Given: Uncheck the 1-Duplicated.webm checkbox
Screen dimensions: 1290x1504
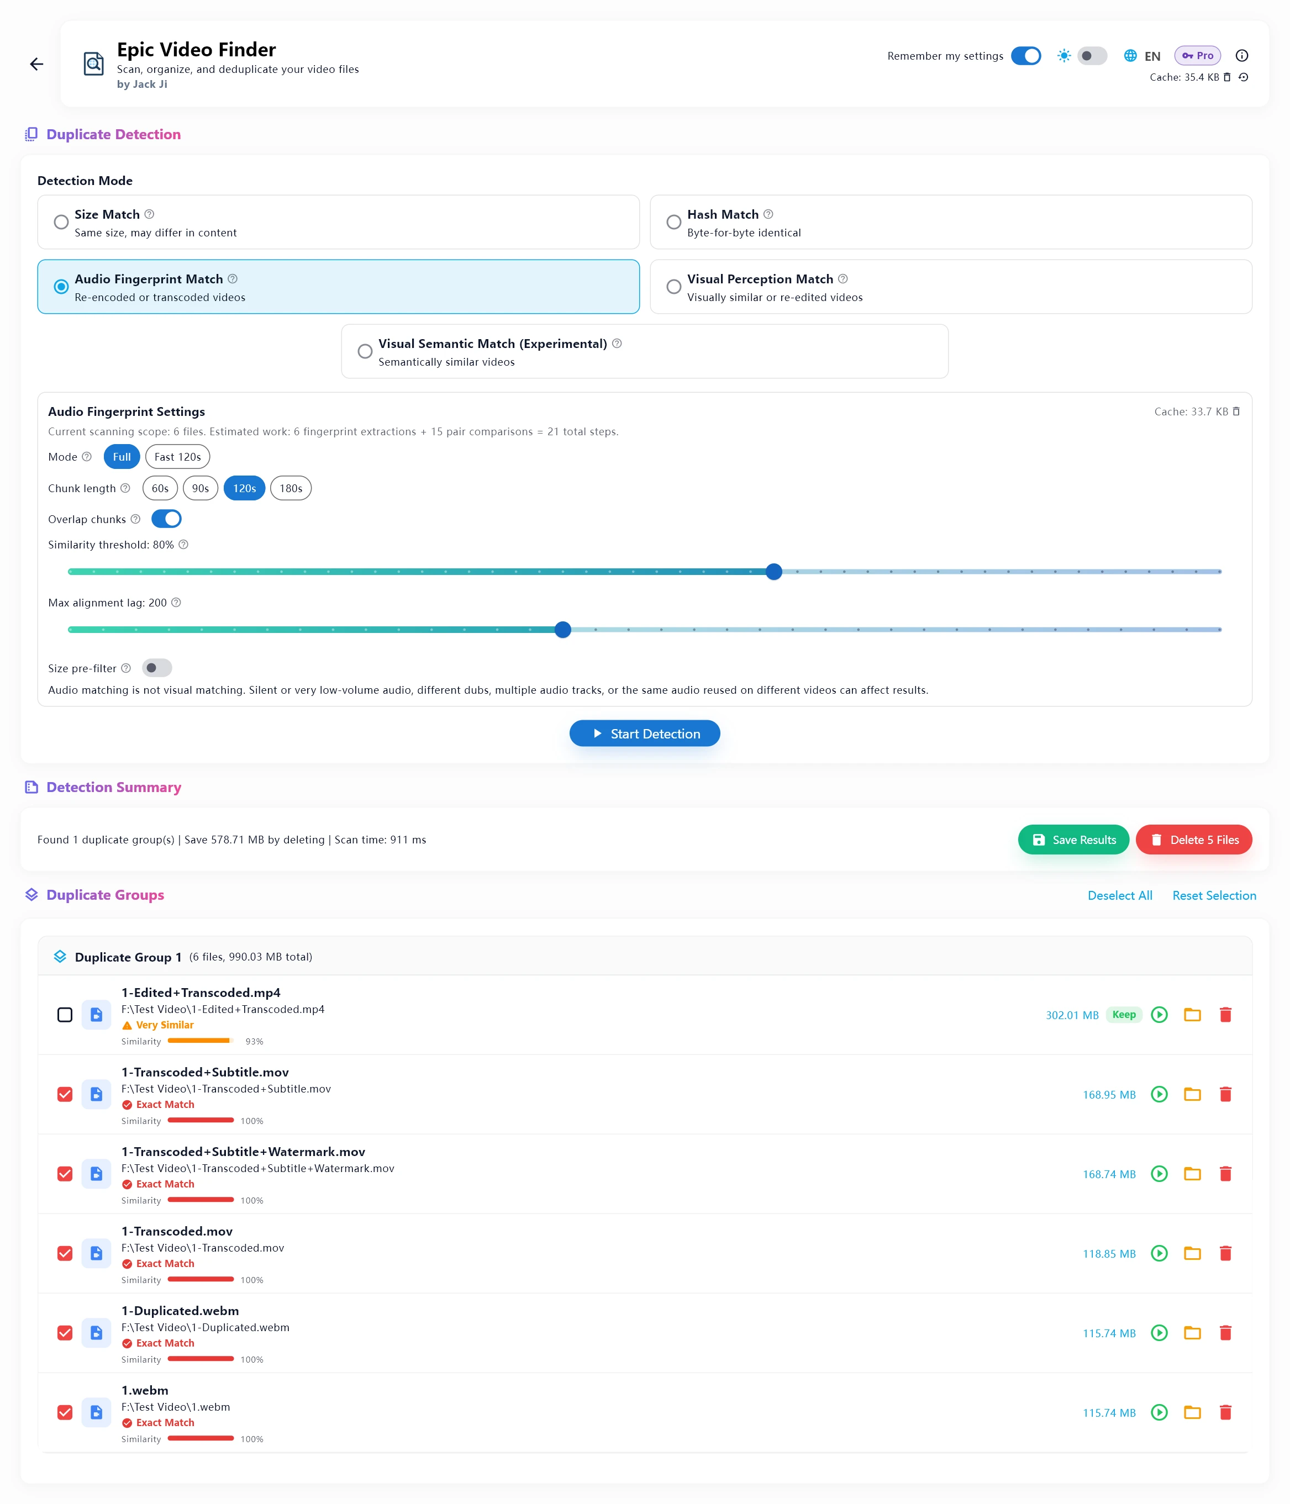Looking at the screenshot, I should 65,1333.
